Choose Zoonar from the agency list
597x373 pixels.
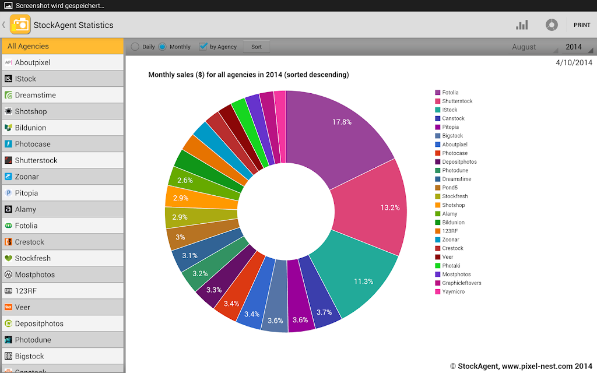click(62, 177)
